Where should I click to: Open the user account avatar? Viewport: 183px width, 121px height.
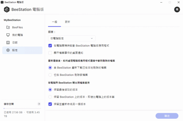coord(177,9)
